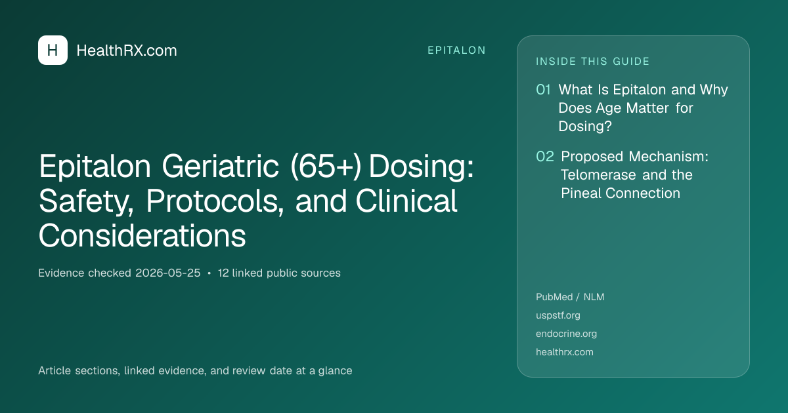Click '12 linked public sources' text
The image size is (788, 413).
(279, 273)
